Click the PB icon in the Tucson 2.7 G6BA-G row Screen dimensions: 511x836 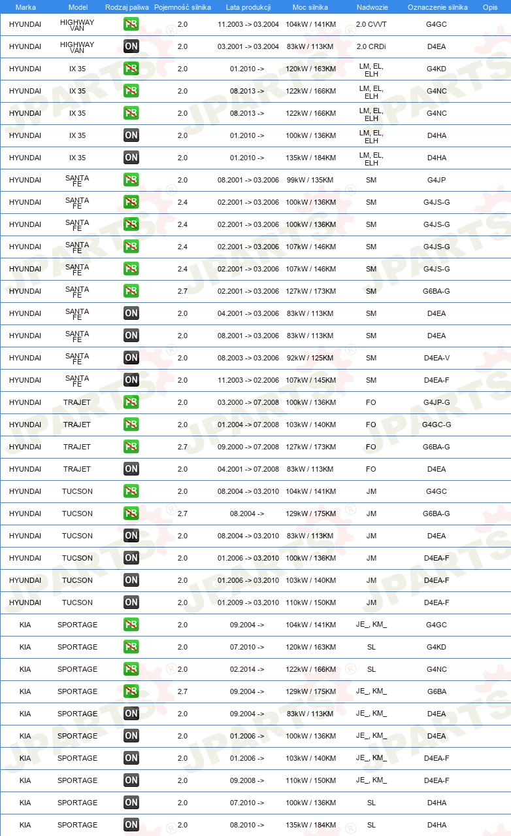pos(131,514)
